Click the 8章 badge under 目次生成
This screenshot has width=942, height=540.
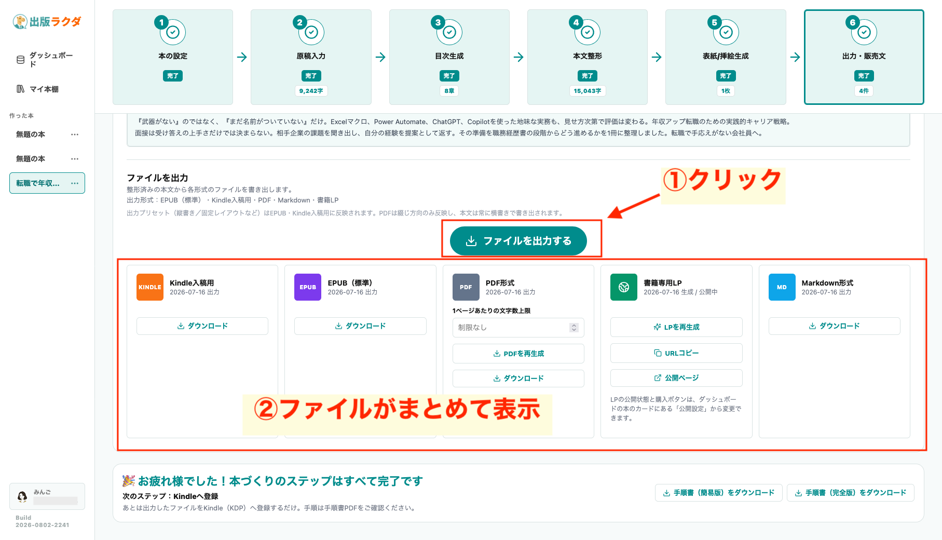pyautogui.click(x=449, y=91)
